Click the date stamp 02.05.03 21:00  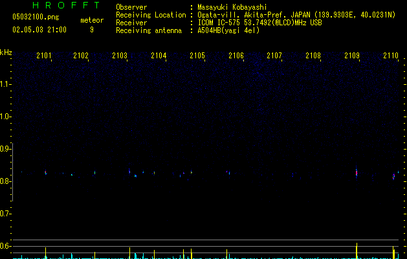[39, 30]
